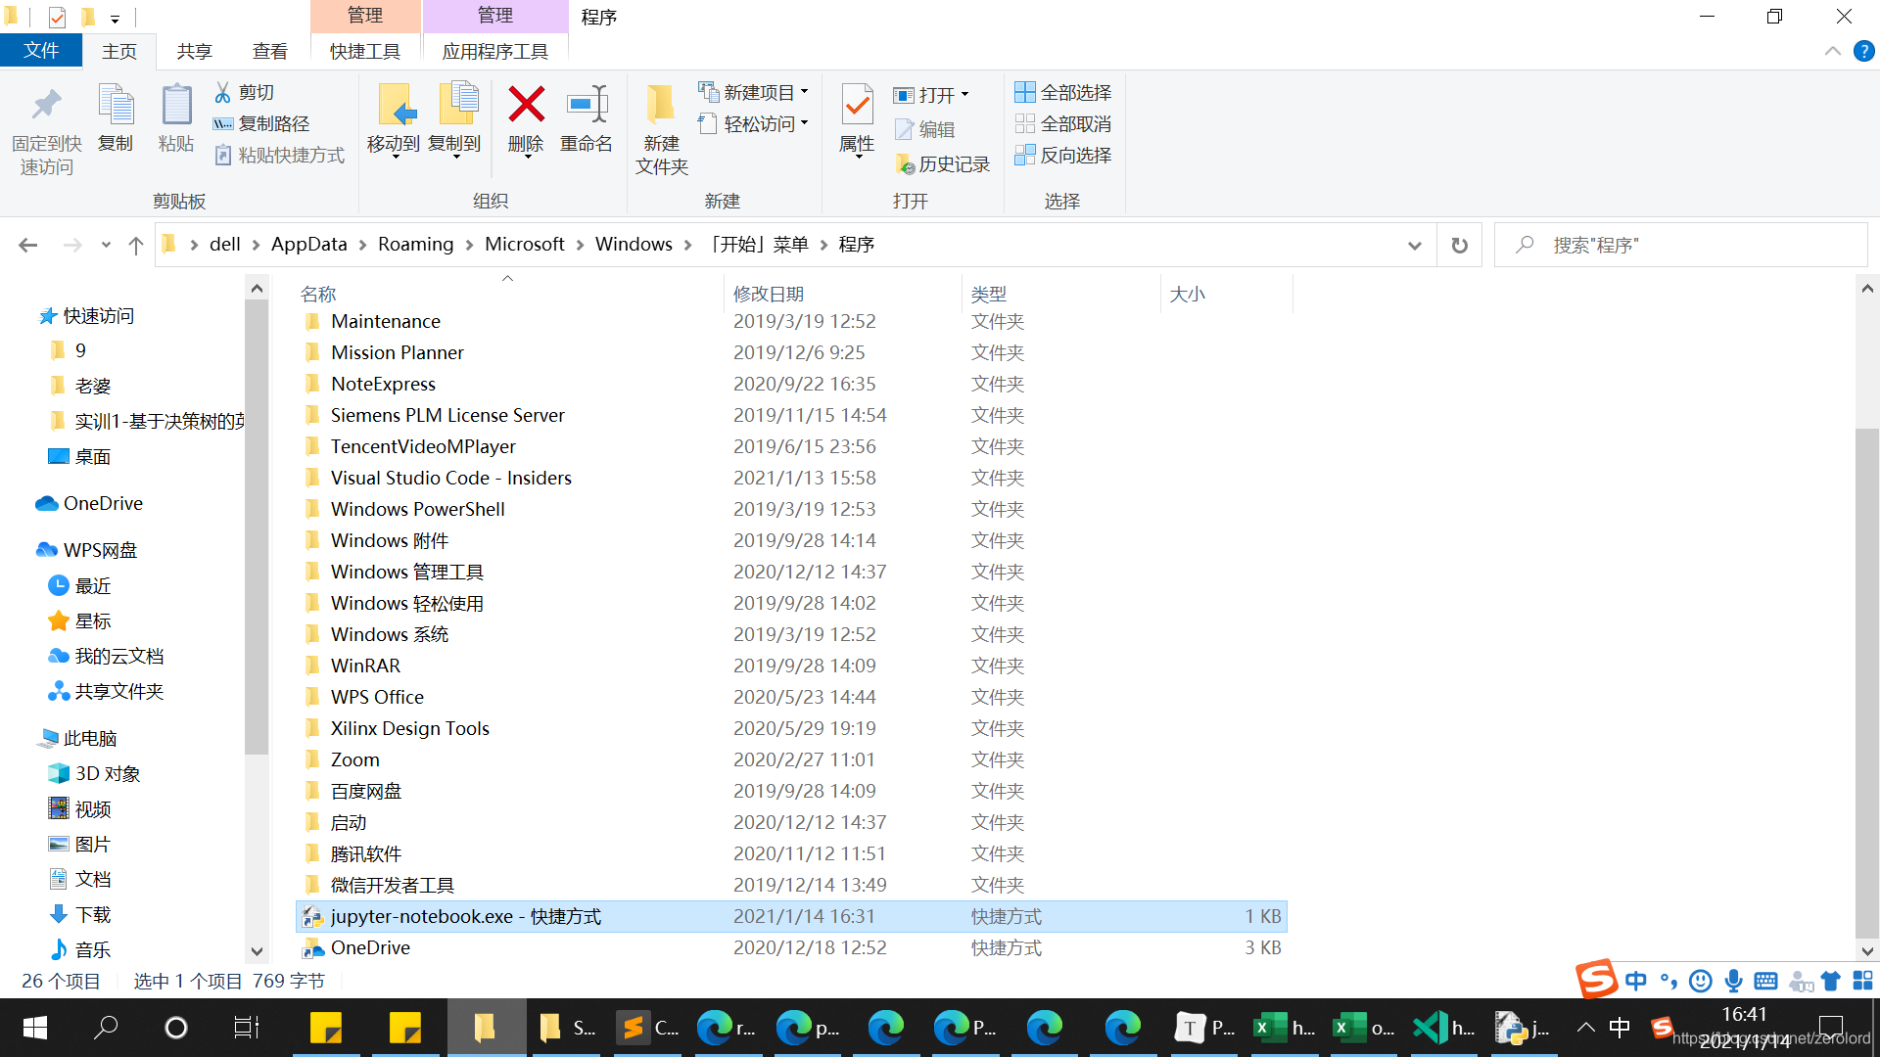The image size is (1880, 1057).
Task: Click Windows in the address breadcrumb
Action: (634, 245)
